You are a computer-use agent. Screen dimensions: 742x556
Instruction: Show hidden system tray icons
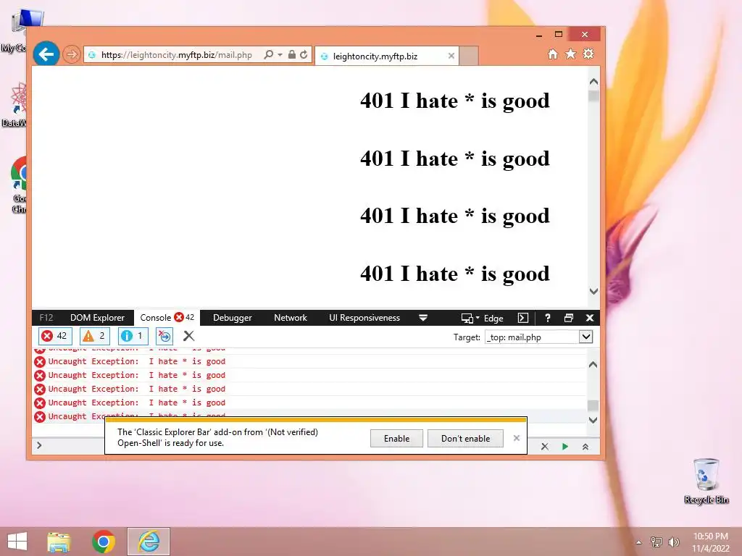pos(639,542)
